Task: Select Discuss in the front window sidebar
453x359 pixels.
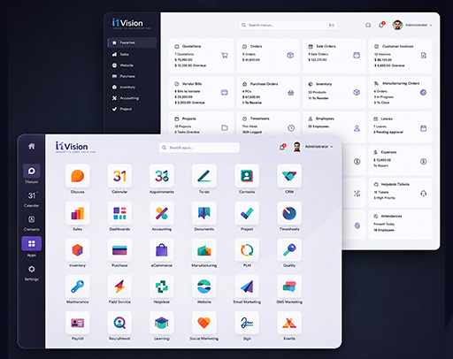Action: click(32, 174)
